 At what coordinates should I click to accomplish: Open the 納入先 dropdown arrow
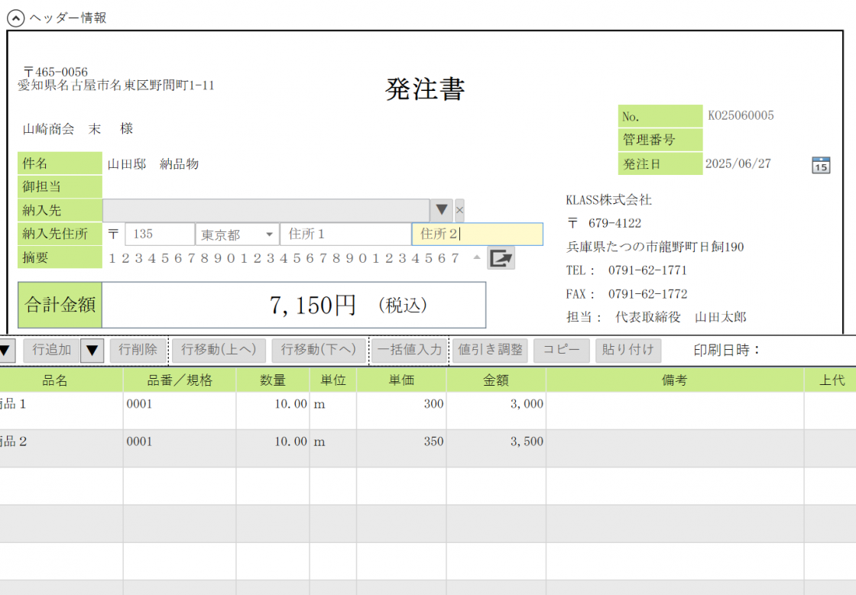click(x=442, y=210)
